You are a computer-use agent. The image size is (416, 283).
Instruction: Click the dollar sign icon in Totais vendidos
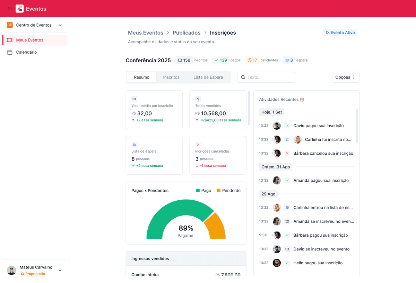click(x=198, y=99)
